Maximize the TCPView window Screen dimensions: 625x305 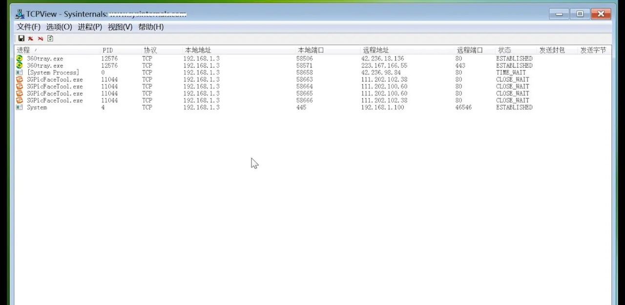point(580,14)
